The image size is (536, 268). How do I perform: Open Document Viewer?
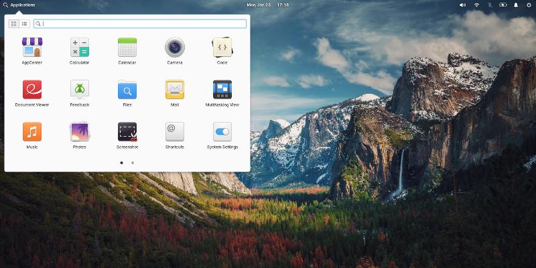32,90
